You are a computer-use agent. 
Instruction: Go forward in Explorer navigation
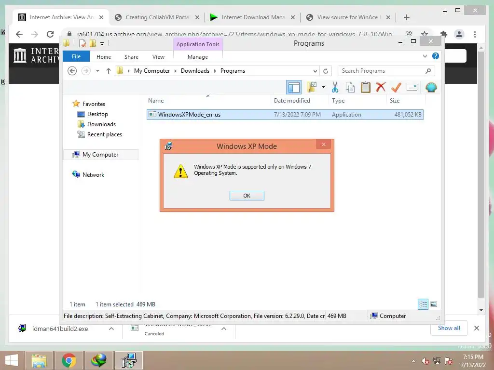pyautogui.click(x=86, y=71)
